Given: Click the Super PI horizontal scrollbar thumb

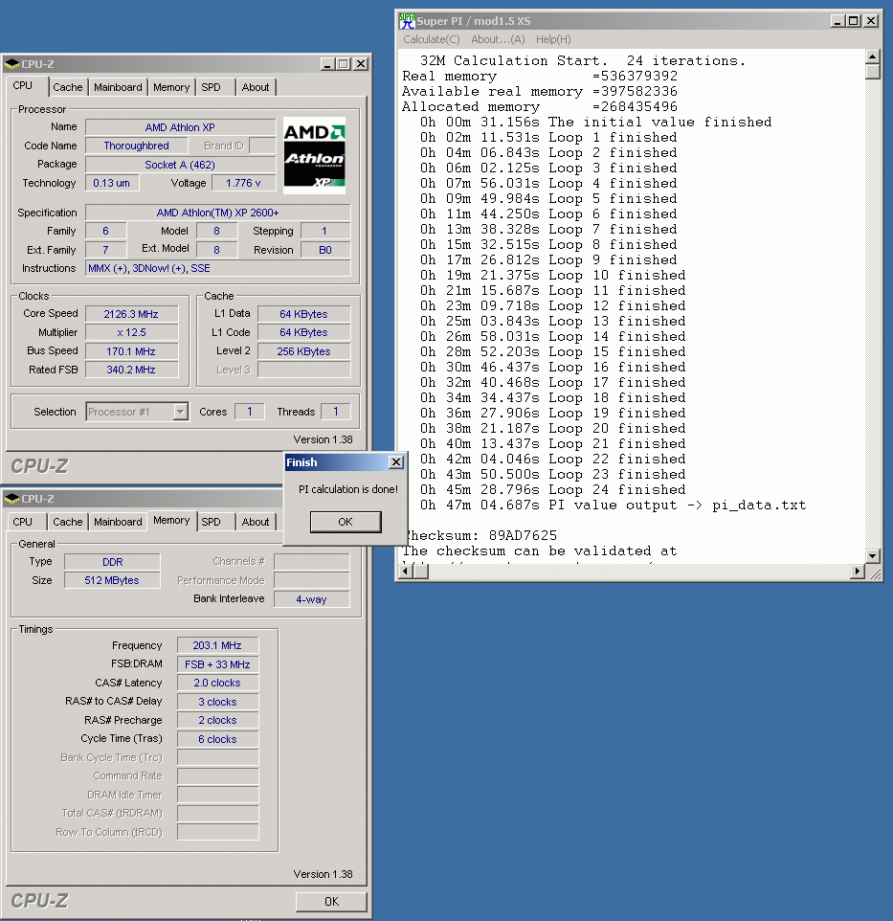Looking at the screenshot, I should pos(421,571).
